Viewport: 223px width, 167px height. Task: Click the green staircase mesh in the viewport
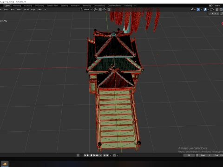point(117,119)
